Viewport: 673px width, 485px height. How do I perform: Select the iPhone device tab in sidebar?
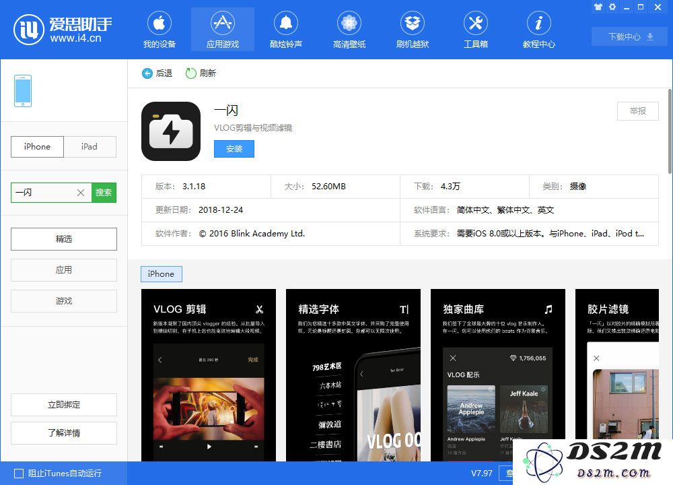click(x=37, y=146)
